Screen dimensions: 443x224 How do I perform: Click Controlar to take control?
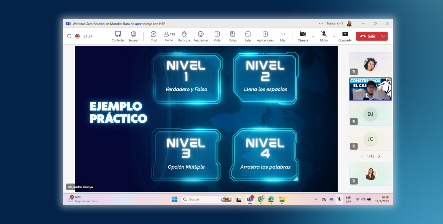(x=118, y=36)
